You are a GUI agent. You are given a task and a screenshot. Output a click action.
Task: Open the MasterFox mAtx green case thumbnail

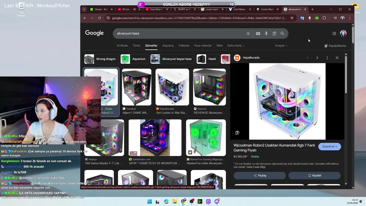click(x=206, y=138)
